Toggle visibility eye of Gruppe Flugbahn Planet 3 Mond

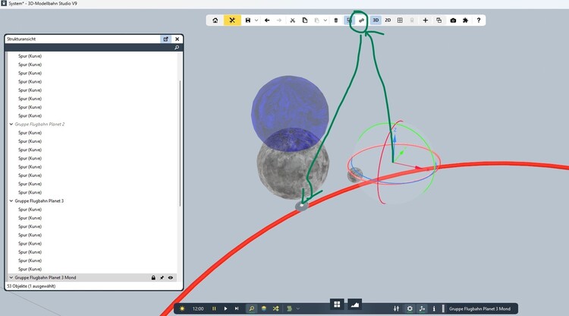coord(171,278)
